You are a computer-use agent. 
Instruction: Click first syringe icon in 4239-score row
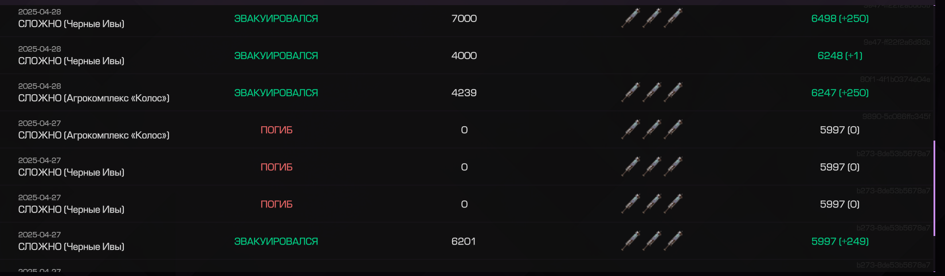[x=630, y=93]
